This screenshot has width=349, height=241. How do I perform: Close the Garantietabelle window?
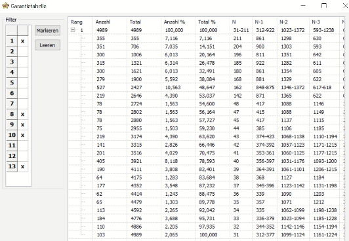[345, 5]
